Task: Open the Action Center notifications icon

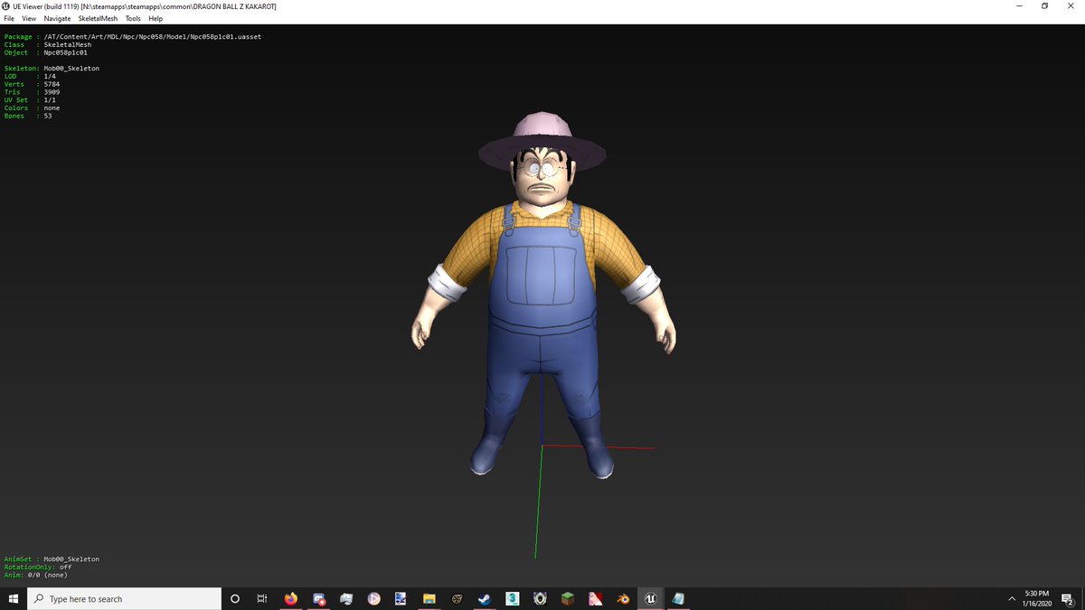Action: (x=1068, y=598)
